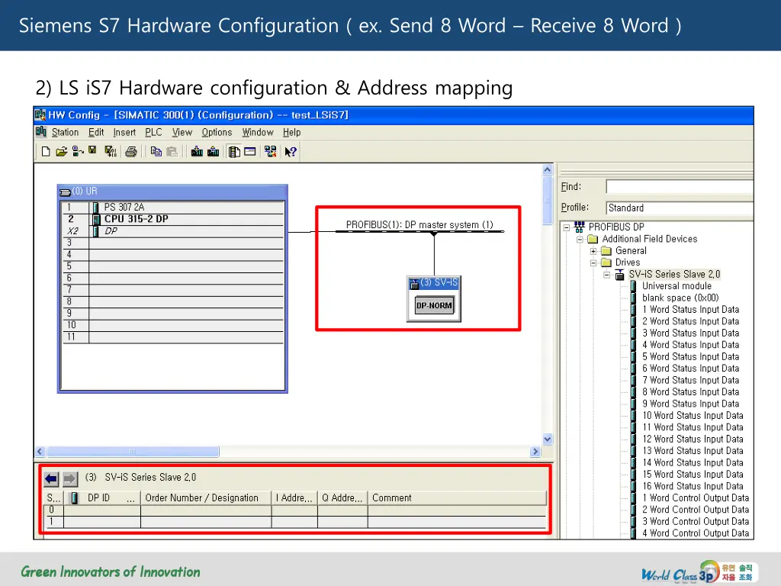
Task: Select the SV-iS slave device icon
Action: click(x=414, y=284)
